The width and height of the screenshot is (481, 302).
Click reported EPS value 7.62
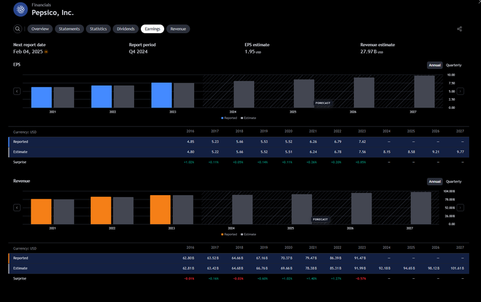point(362,142)
